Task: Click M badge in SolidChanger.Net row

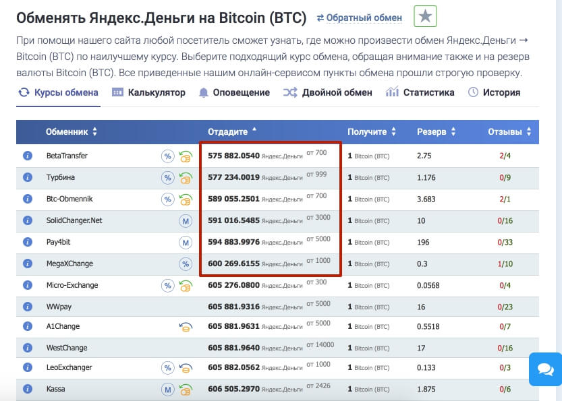Action: tap(186, 221)
